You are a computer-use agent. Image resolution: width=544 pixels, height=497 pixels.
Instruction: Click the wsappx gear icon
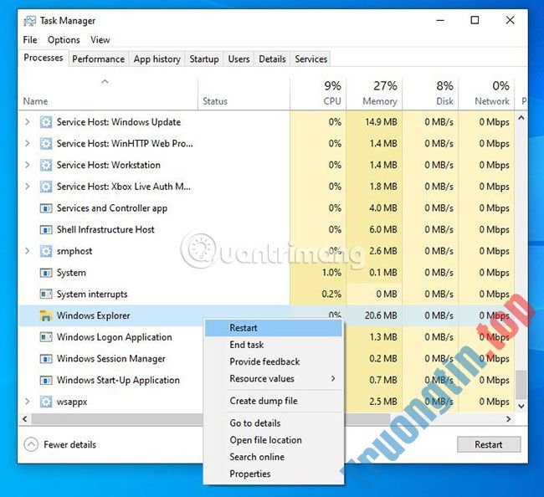(46, 402)
